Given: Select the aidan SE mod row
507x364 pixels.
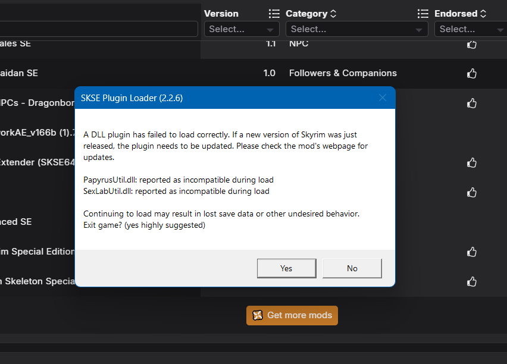Looking at the screenshot, I should click(x=253, y=73).
